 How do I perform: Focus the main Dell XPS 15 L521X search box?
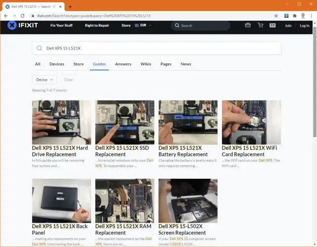(157, 48)
